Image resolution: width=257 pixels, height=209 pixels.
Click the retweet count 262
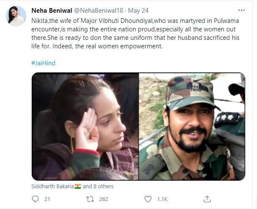click(103, 199)
